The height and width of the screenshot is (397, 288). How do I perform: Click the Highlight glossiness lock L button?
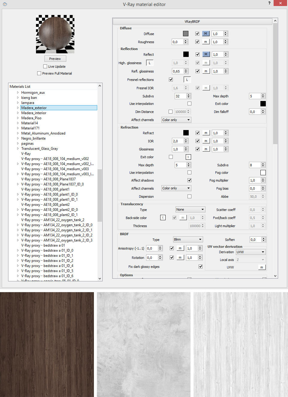tap(149, 63)
